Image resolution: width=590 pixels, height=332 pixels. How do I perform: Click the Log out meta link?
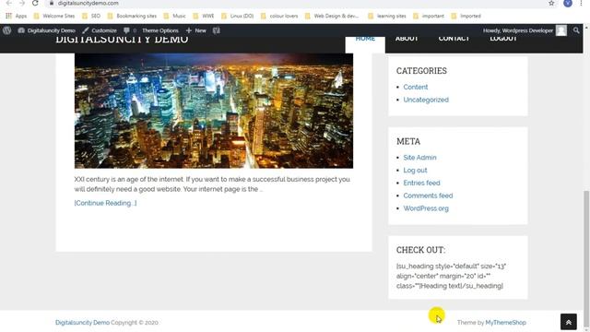[415, 170]
